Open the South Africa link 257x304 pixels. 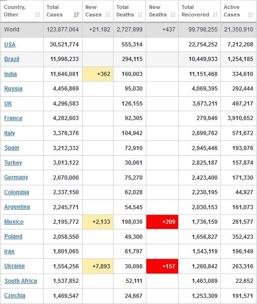21,281
